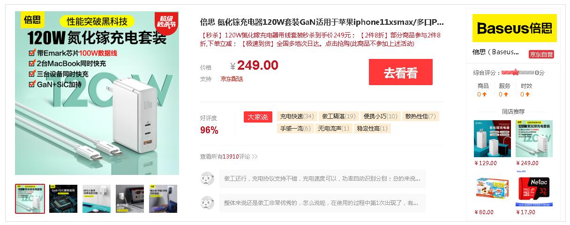Filter reviews by 充电快速(34)
The height and width of the screenshot is (225, 570).
click(x=297, y=116)
